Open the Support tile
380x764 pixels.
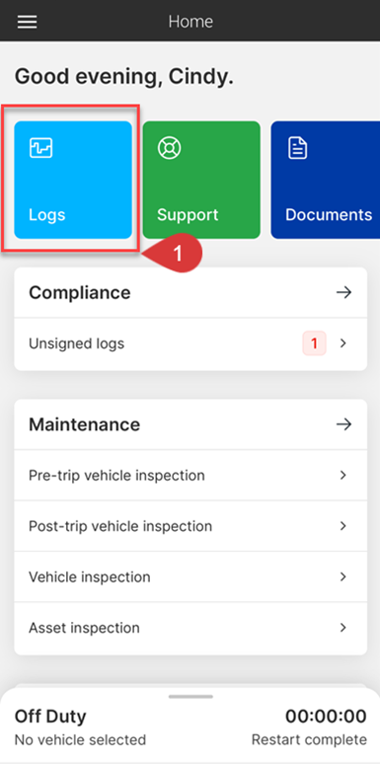[x=201, y=180]
